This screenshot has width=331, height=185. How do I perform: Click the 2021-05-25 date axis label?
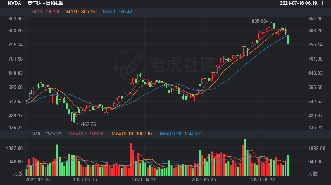(x=204, y=180)
